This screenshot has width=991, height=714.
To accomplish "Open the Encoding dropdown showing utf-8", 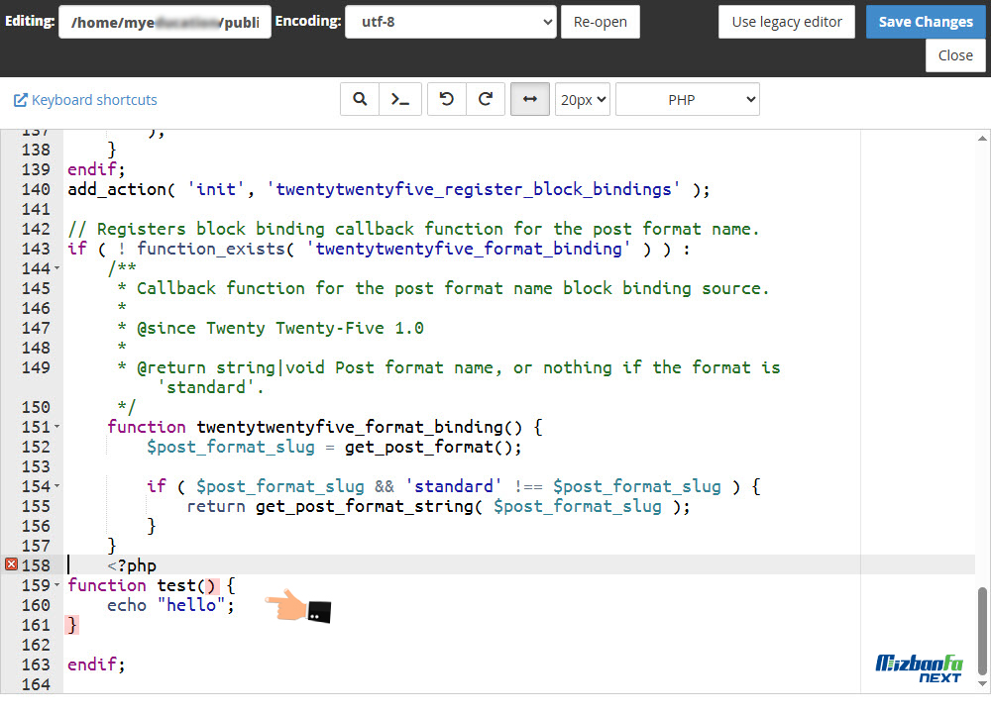I will 451,20.
